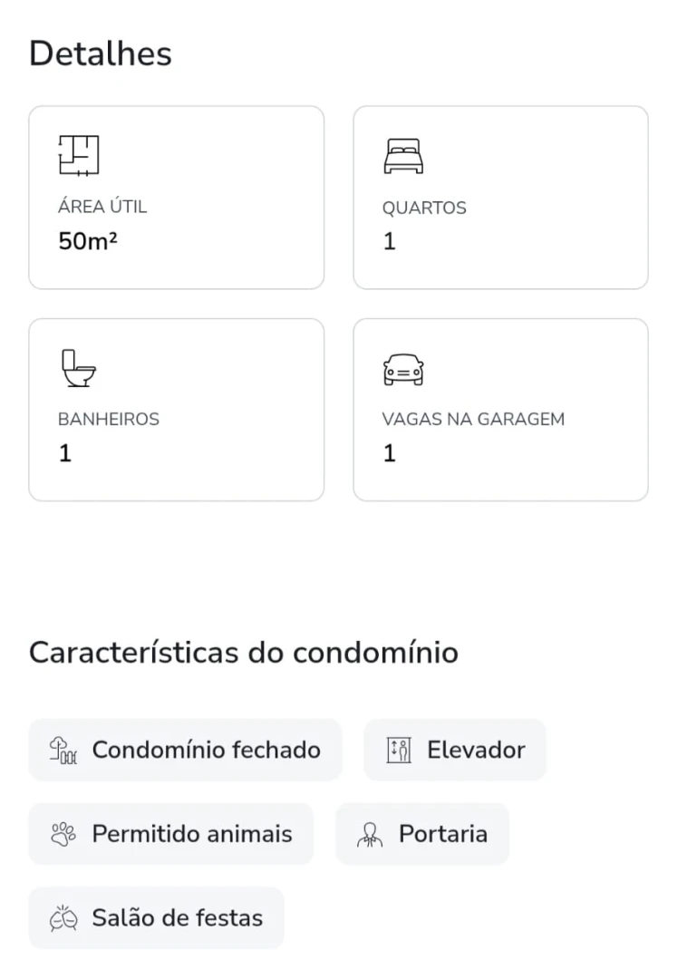Click the car icon for garage spaces
The width and height of the screenshot is (677, 979).
pyautogui.click(x=403, y=369)
